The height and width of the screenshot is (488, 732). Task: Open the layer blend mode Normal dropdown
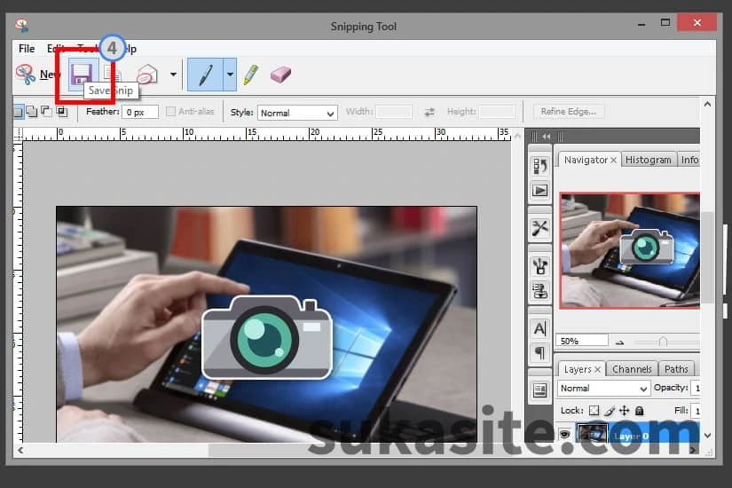(603, 388)
